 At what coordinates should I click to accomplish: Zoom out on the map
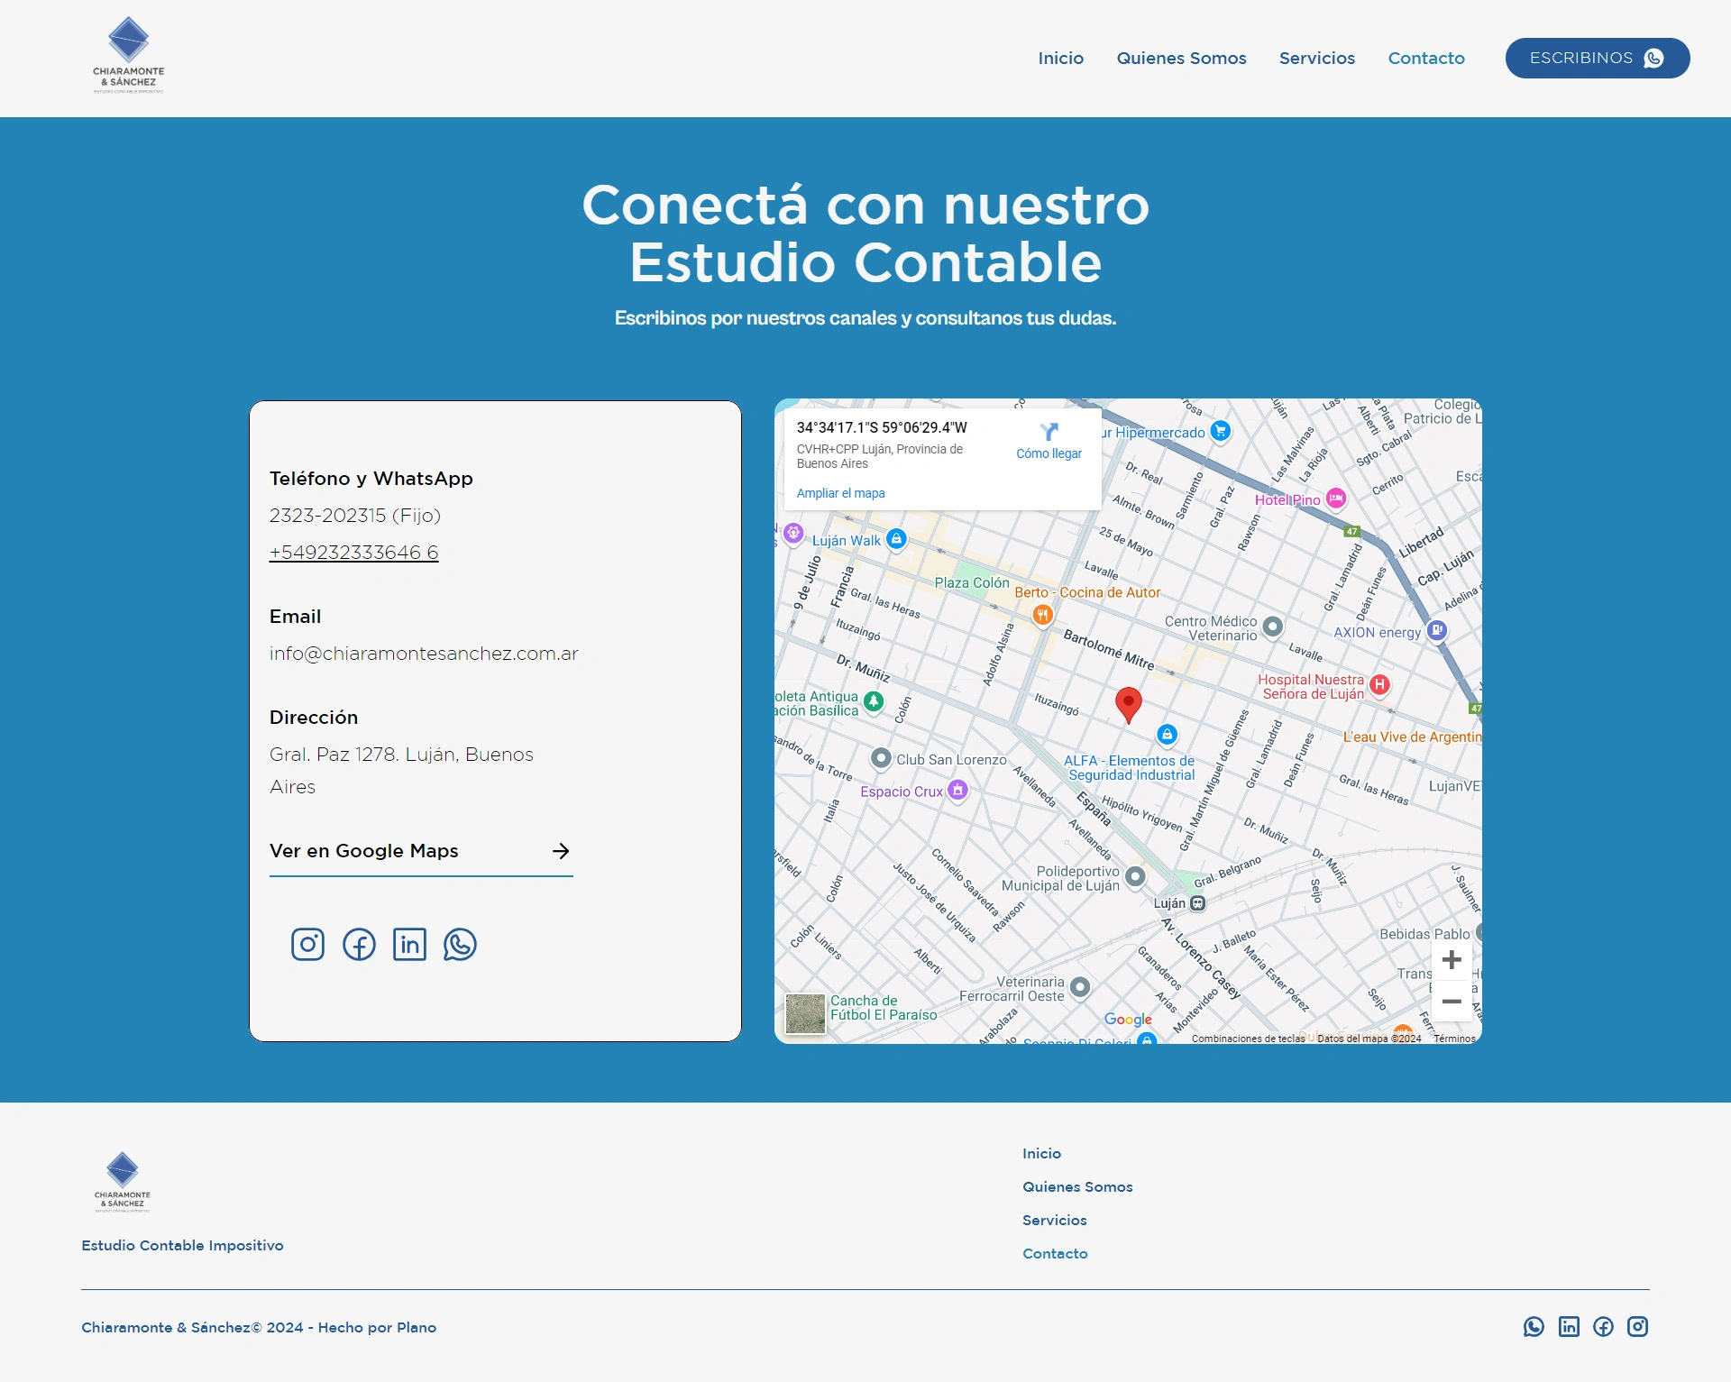(1452, 1001)
